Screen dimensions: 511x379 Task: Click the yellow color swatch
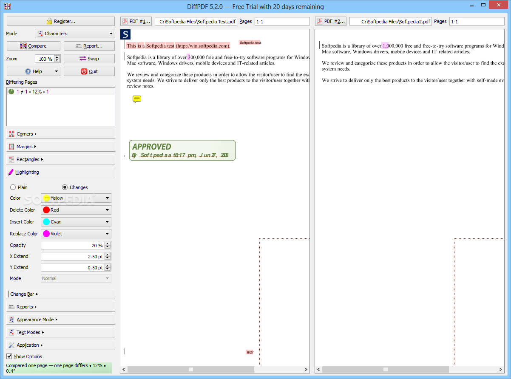pyautogui.click(x=46, y=198)
